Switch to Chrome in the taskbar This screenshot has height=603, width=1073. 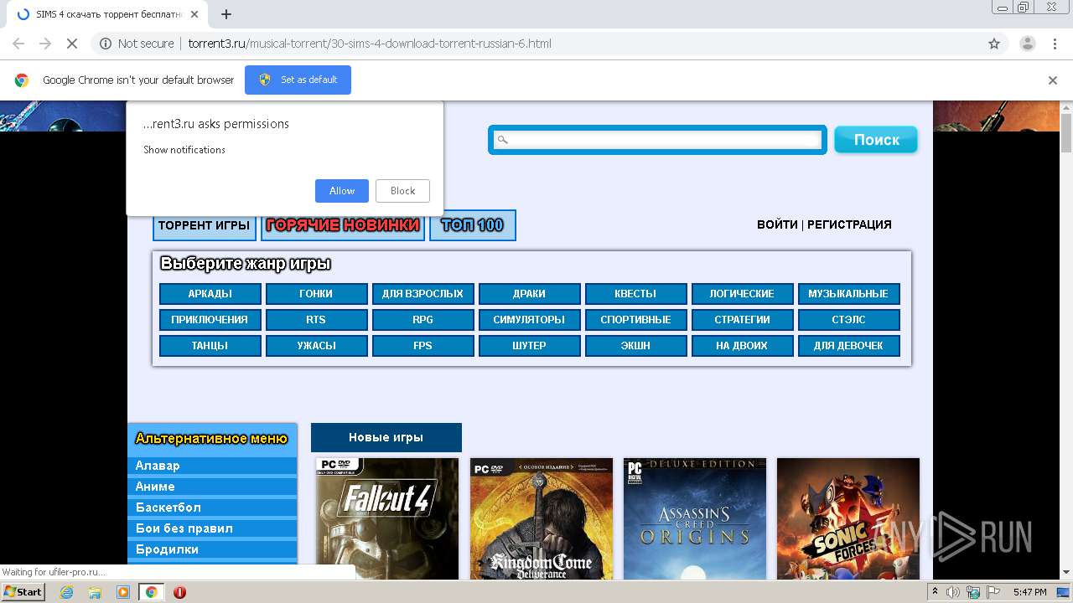tap(152, 592)
